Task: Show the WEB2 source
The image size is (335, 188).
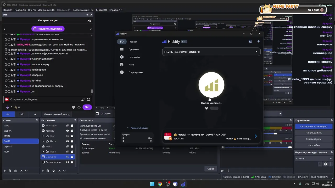Action: [x=68, y=146]
